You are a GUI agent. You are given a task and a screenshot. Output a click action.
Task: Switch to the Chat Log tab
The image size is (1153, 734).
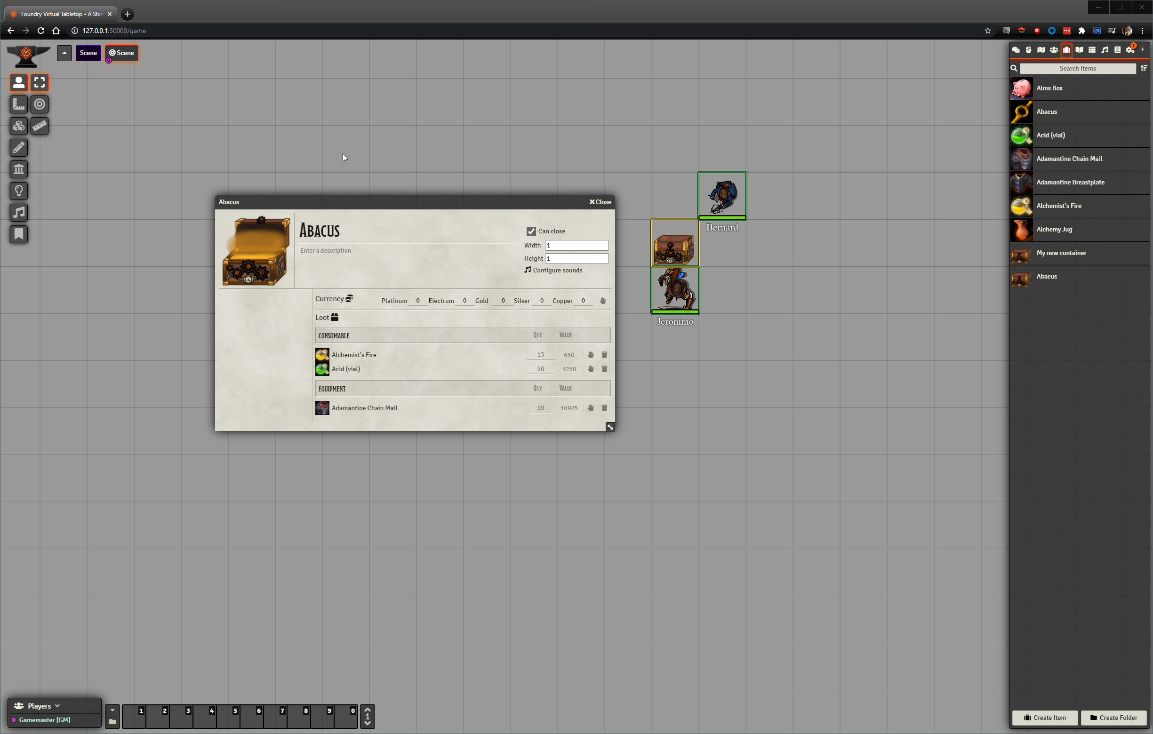tap(1016, 50)
